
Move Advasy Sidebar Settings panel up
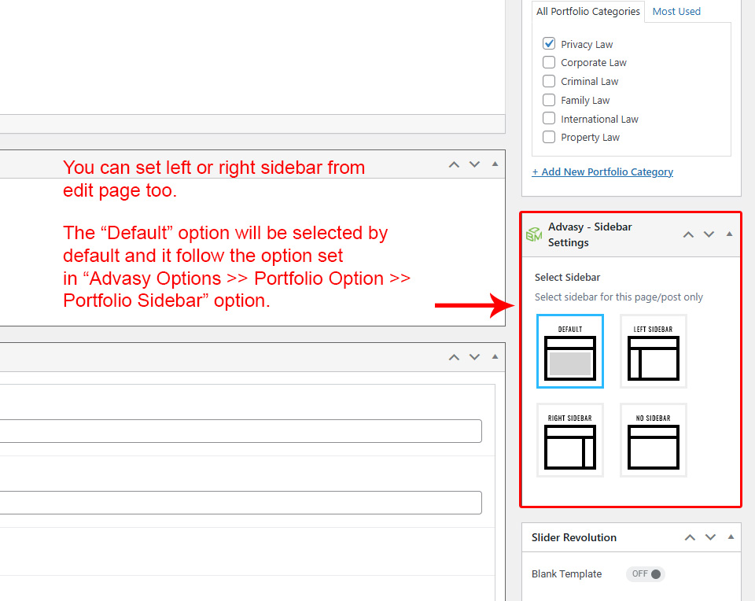pyautogui.click(x=688, y=234)
